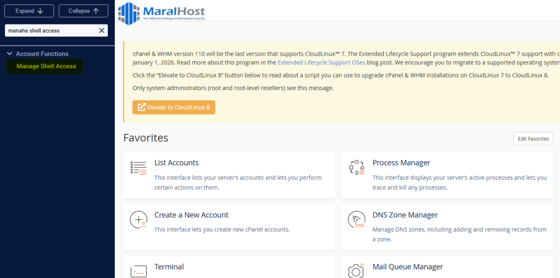The height and width of the screenshot is (278, 560).
Task: Click the List Accounts icon
Action: [x=138, y=168]
